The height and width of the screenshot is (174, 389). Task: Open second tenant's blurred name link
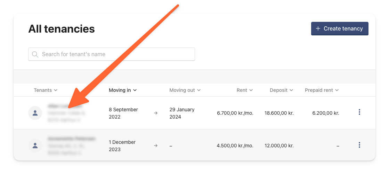(71, 139)
